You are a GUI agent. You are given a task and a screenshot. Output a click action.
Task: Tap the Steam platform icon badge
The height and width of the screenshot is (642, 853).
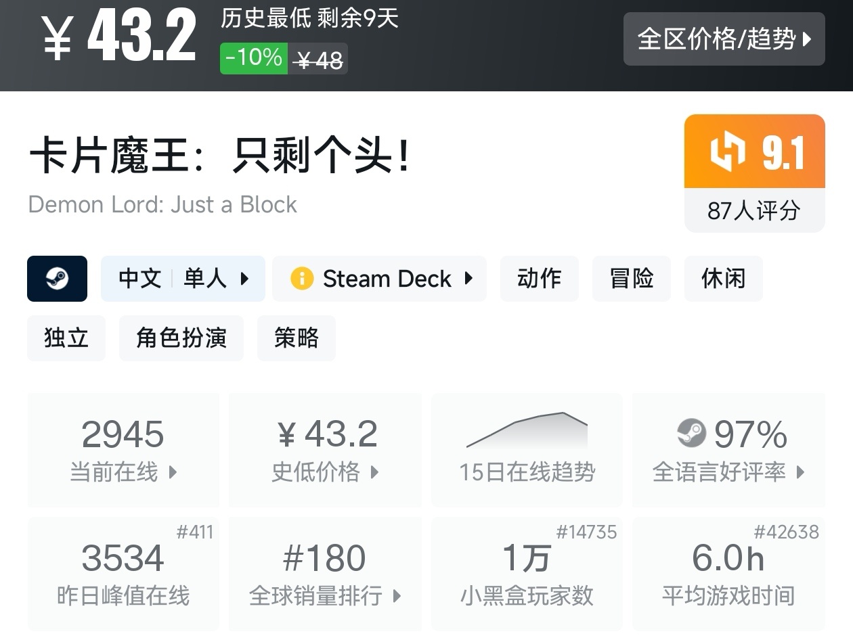tap(57, 279)
